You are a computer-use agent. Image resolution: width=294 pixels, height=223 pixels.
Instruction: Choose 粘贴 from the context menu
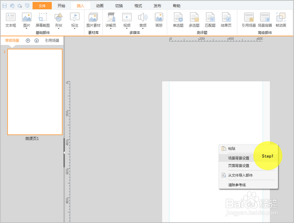click(x=248, y=149)
